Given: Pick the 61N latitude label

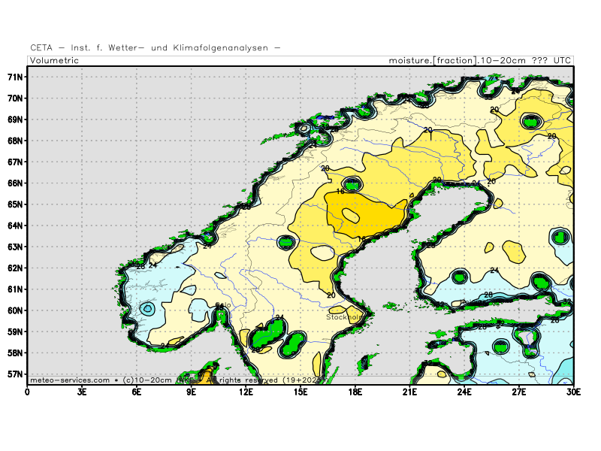Looking at the screenshot, I should coord(15,289).
